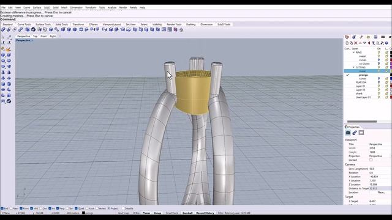Toggle Planar in status bar
Screen dimensions: 392x220
(x=146, y=213)
